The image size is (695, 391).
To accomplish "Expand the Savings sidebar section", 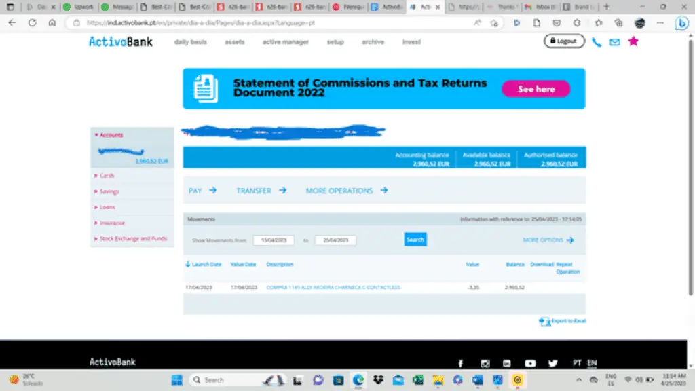I will 107,191.
